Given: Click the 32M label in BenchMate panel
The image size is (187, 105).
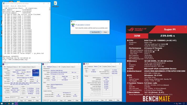Looking at the screenshot, I should point(137,36).
